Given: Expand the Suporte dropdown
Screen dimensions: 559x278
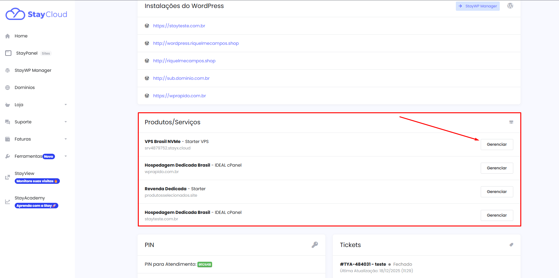Looking at the screenshot, I should [23, 122].
